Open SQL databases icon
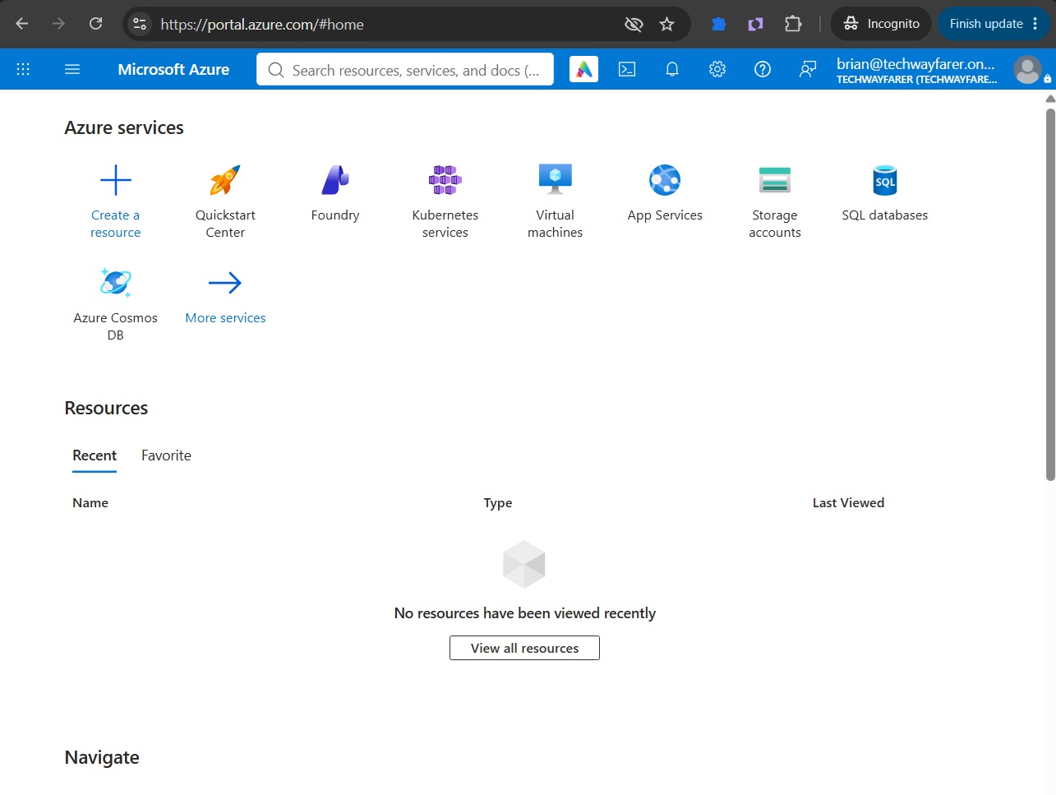The image size is (1056, 795). pyautogui.click(x=885, y=180)
